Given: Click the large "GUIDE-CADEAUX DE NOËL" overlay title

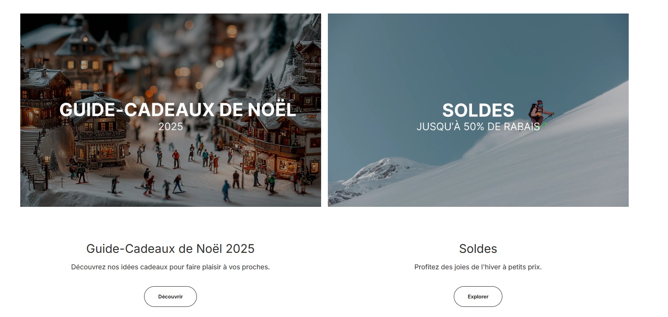Looking at the screenshot, I should 177,110.
